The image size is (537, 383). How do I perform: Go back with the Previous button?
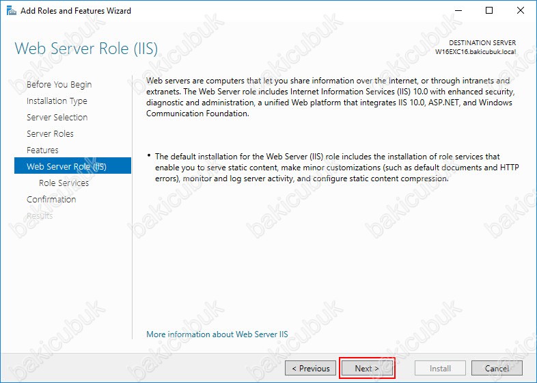[310, 368]
